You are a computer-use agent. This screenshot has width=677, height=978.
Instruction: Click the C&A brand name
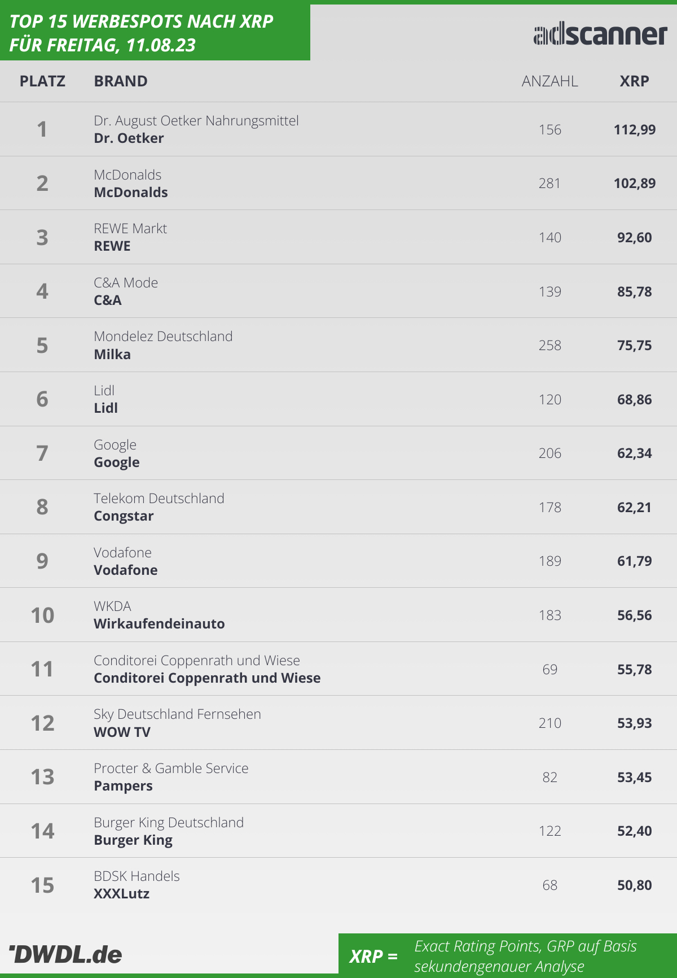tap(108, 300)
